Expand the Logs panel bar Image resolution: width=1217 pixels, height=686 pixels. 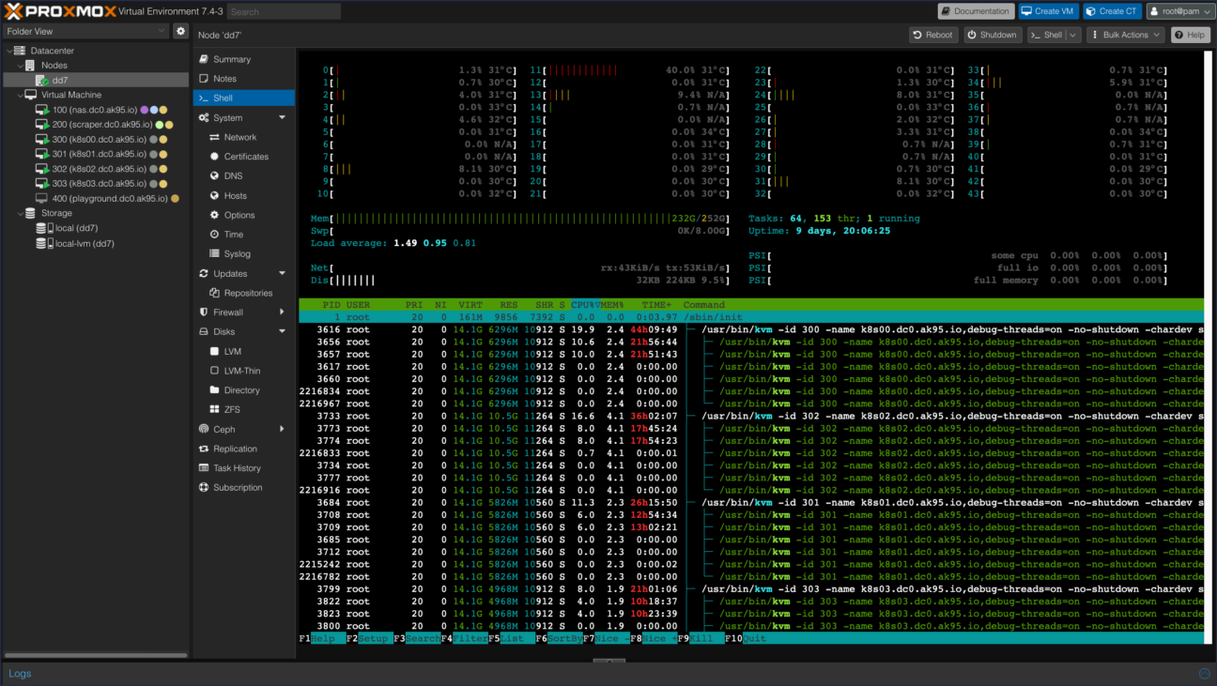pos(608,674)
